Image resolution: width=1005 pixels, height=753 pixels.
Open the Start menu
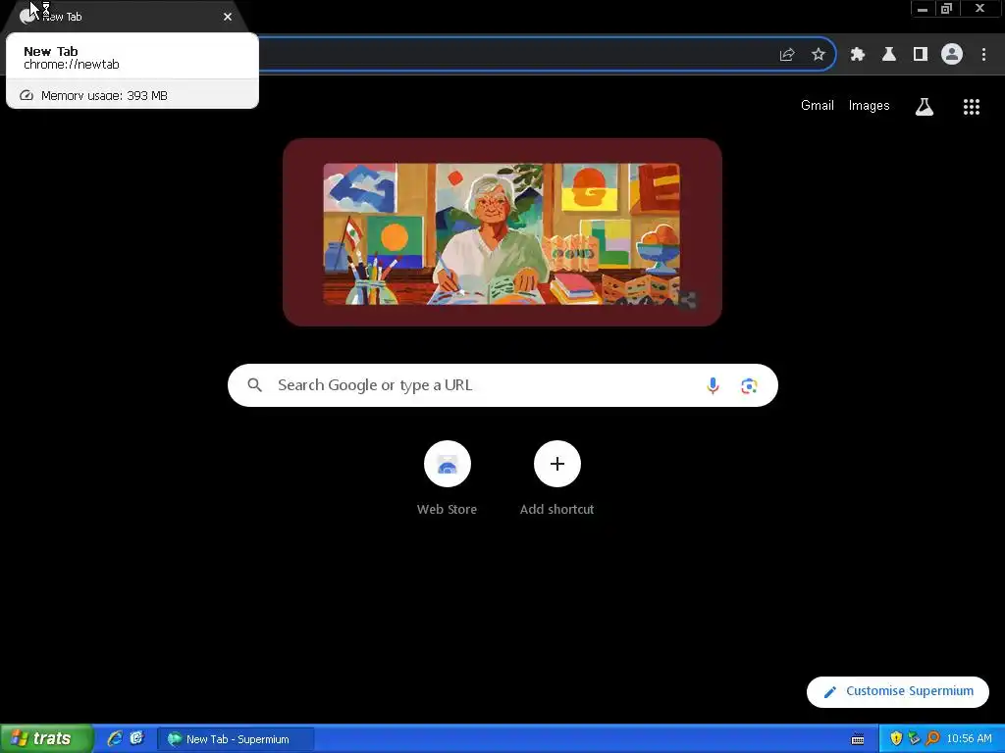(46, 738)
